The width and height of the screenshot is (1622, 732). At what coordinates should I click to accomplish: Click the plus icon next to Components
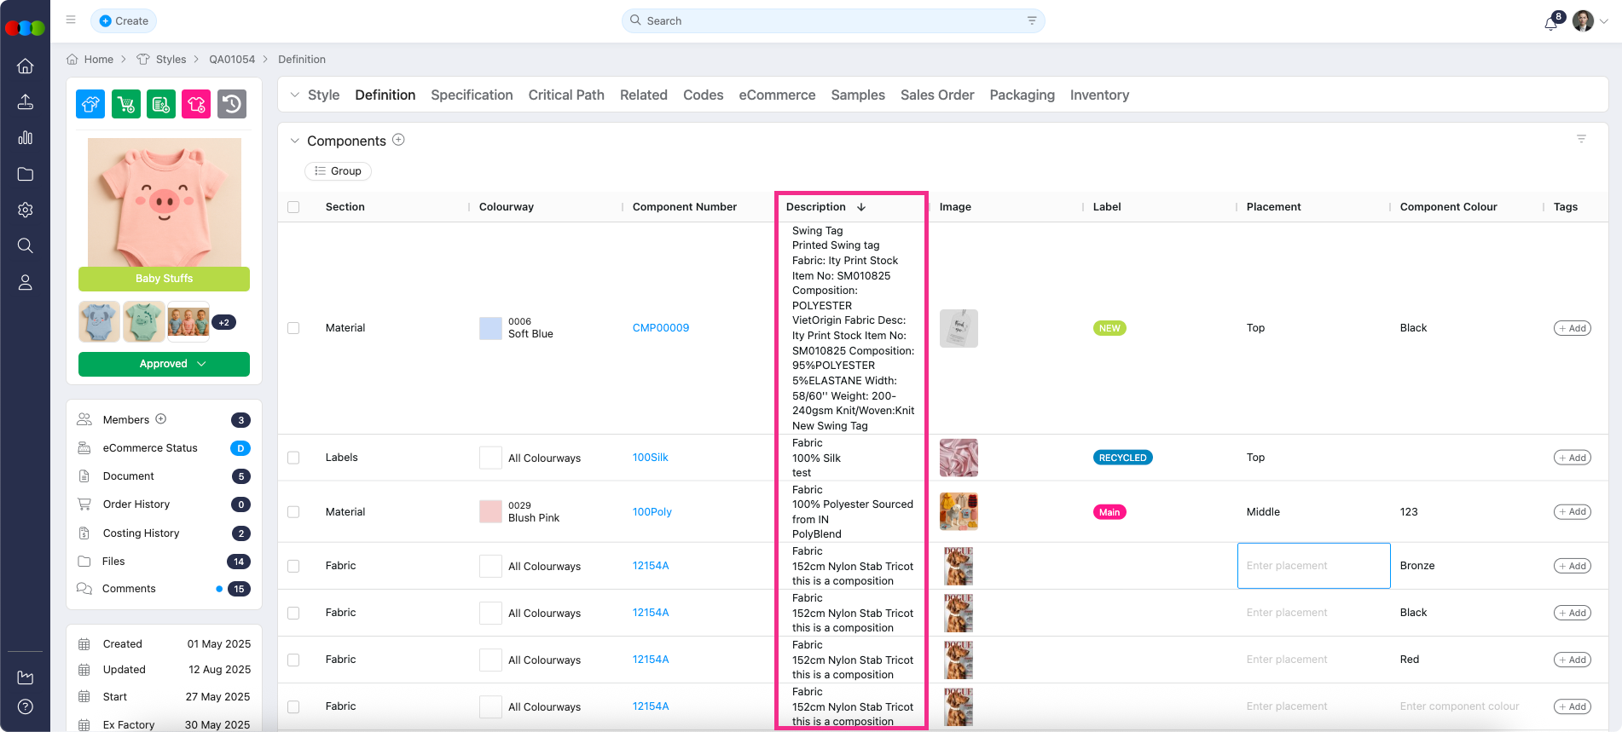point(398,140)
